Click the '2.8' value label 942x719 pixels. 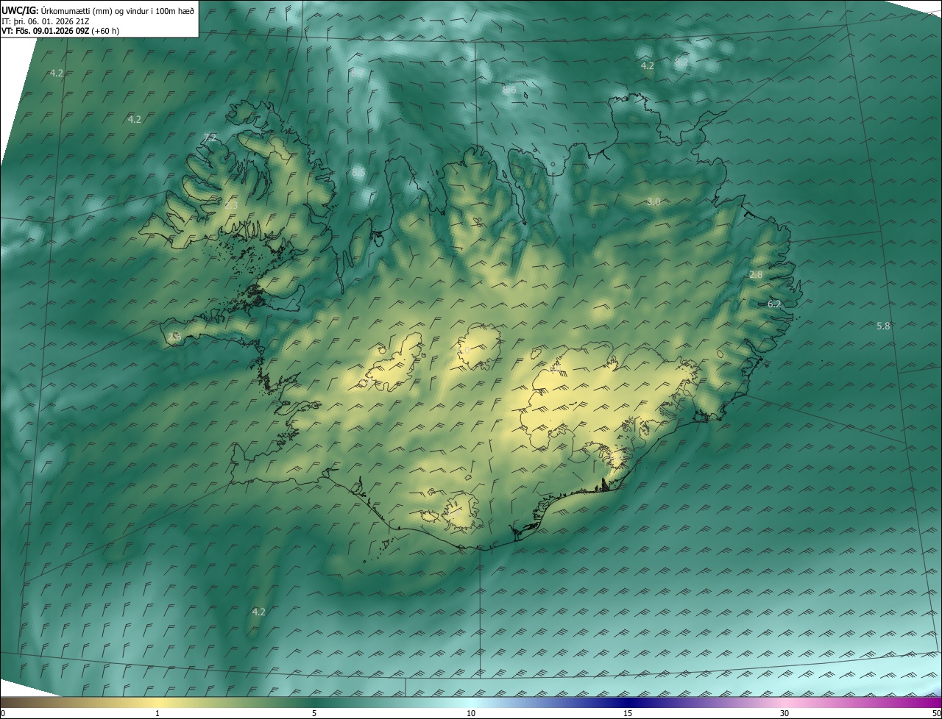pos(756,274)
